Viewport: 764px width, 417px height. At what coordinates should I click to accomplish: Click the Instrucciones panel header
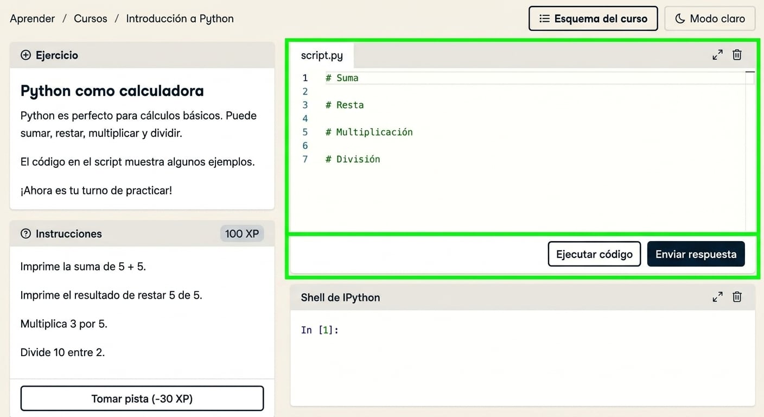(x=142, y=233)
